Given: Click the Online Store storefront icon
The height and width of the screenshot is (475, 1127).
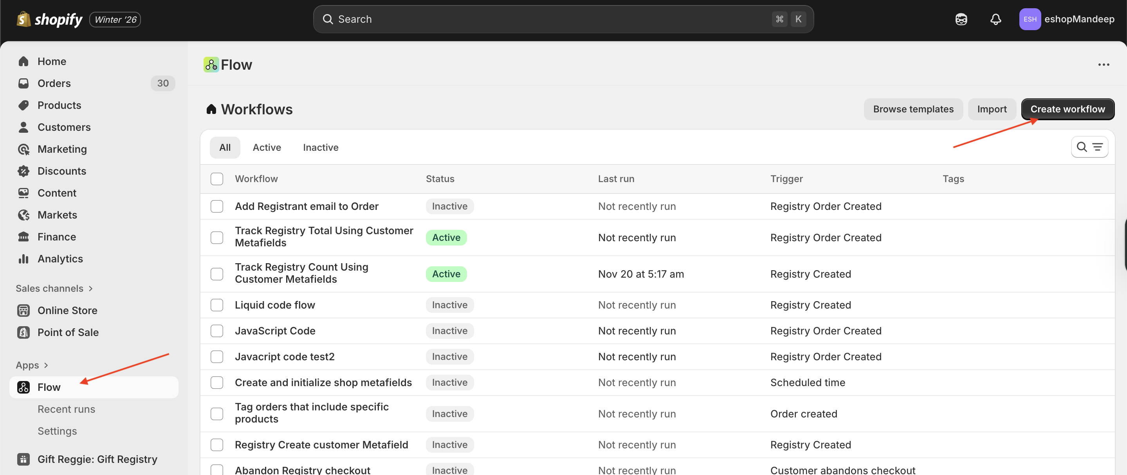Looking at the screenshot, I should pyautogui.click(x=23, y=311).
